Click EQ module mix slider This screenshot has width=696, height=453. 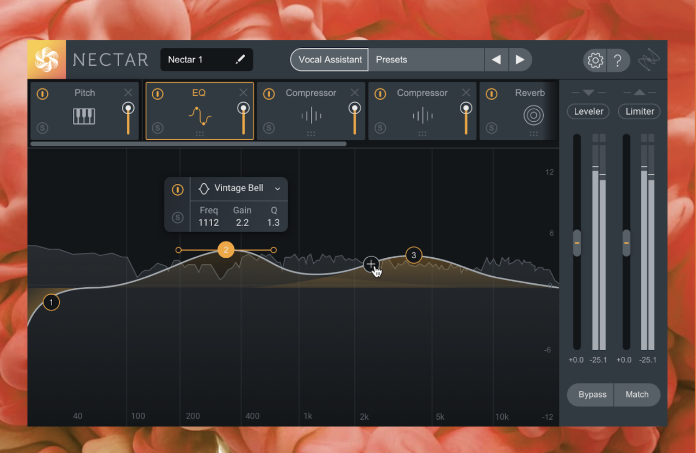point(244,118)
